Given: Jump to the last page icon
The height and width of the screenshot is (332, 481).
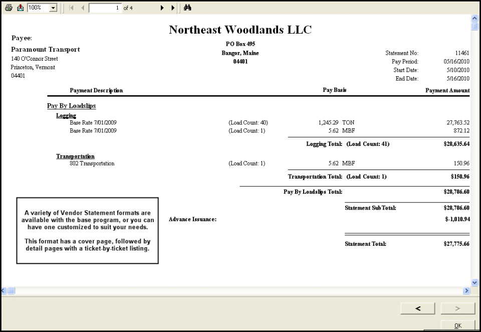Looking at the screenshot, I should [x=173, y=8].
